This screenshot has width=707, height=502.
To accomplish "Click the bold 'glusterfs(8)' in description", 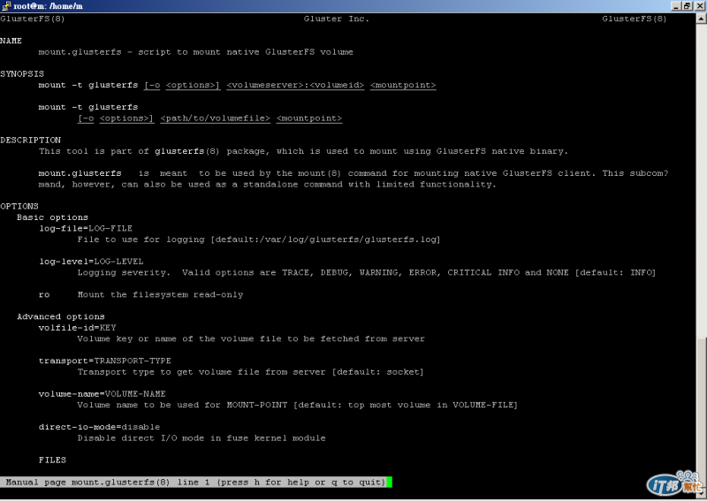I will pos(187,151).
